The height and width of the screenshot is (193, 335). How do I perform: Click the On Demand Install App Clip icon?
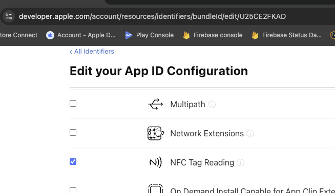[156, 188]
